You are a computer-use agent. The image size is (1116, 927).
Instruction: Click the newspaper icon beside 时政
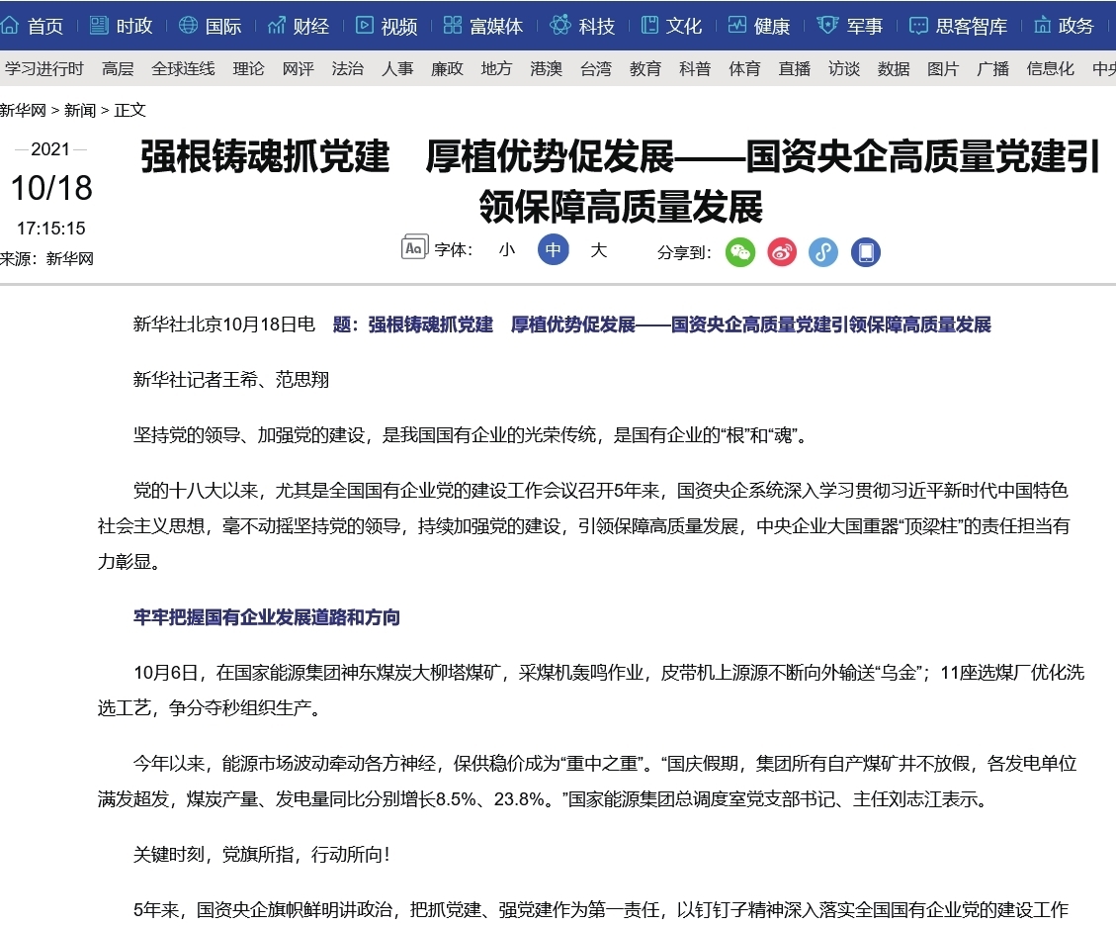pyautogui.click(x=98, y=26)
